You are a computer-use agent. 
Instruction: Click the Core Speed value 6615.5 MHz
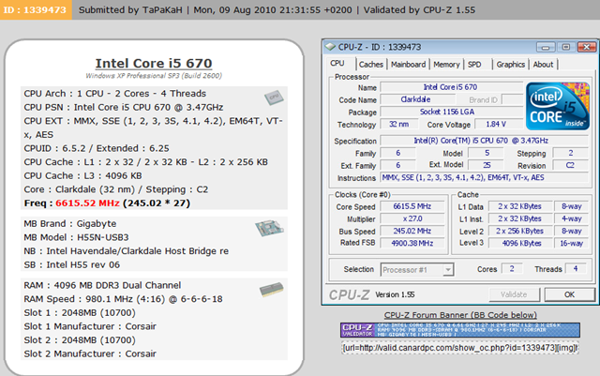click(x=412, y=206)
